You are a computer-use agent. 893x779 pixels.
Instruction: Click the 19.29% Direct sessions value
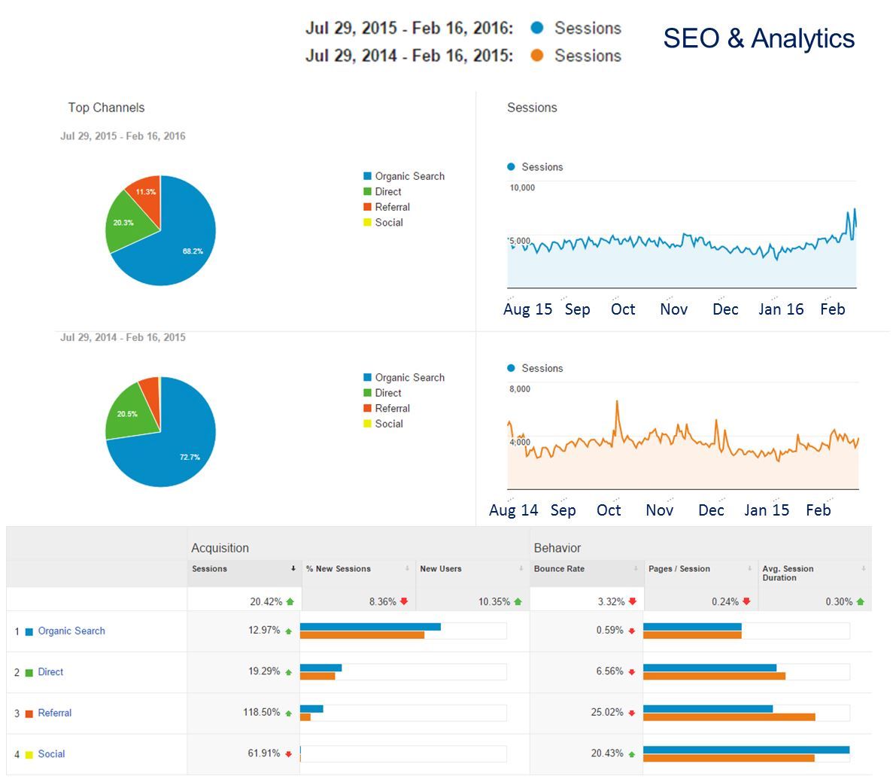264,671
